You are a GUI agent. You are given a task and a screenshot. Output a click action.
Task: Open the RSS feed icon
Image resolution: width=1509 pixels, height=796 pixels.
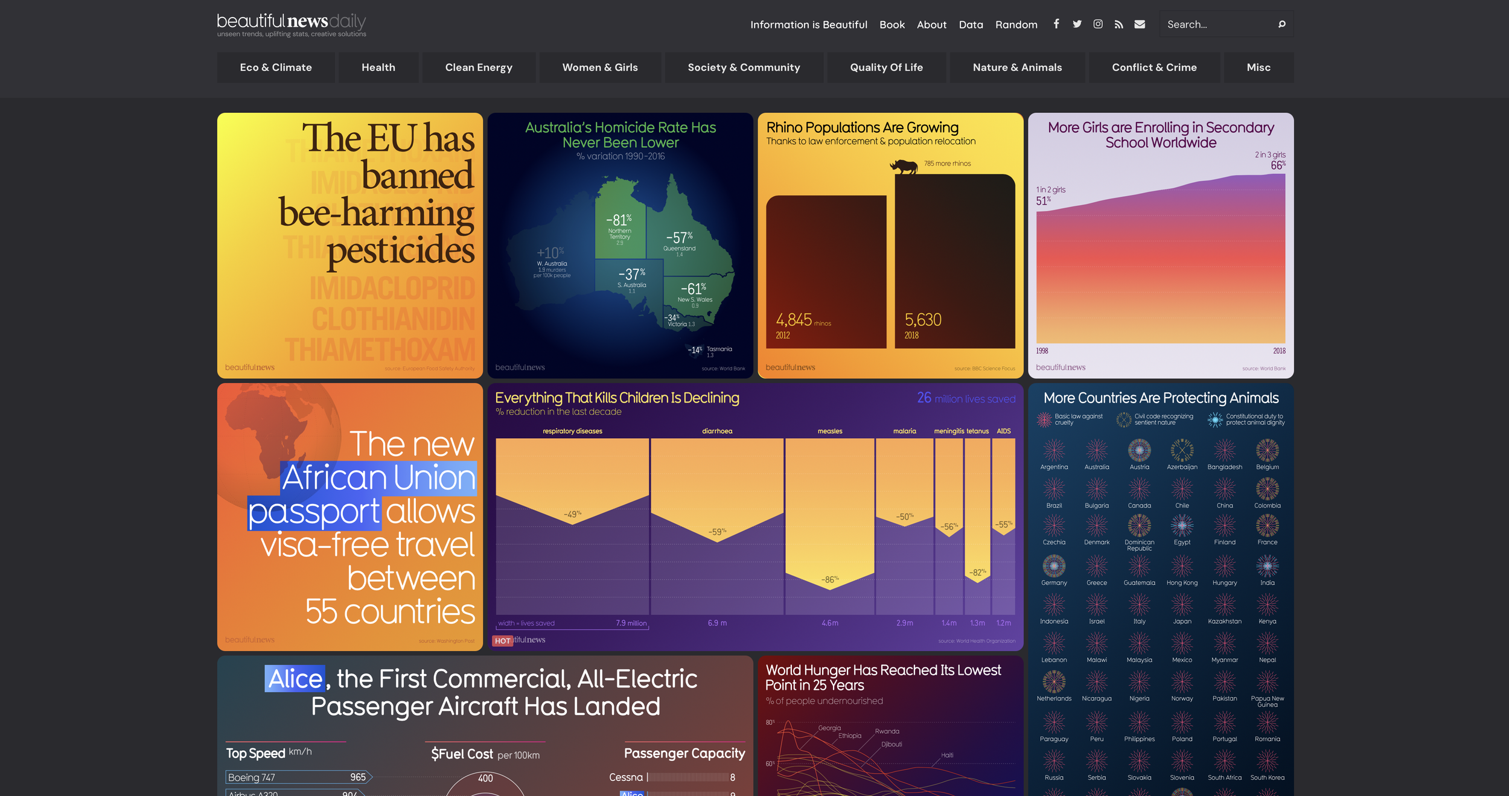pyautogui.click(x=1118, y=24)
